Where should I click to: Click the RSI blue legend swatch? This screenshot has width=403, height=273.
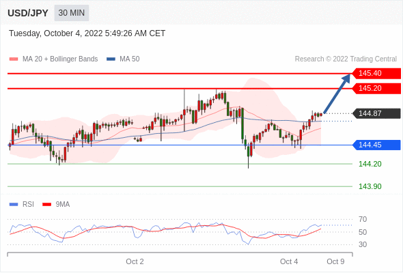tap(14, 205)
